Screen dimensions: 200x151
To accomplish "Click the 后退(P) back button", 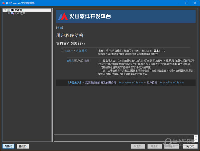I will 138,146.
